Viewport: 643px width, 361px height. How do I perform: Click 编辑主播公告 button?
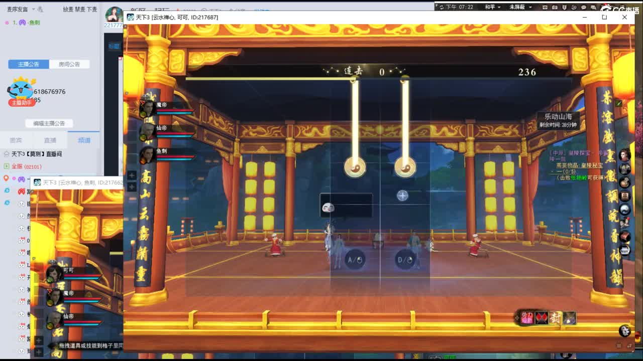pyautogui.click(x=49, y=123)
